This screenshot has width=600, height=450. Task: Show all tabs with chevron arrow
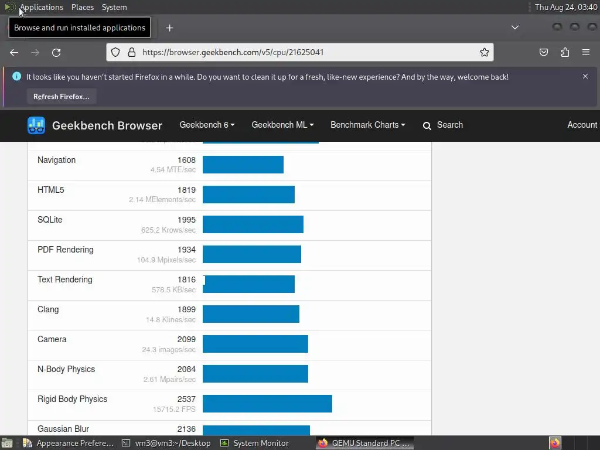(x=515, y=28)
